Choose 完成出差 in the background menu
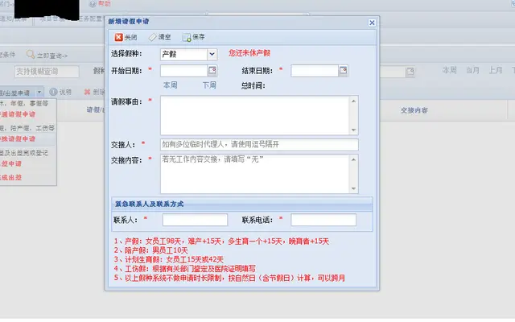Screen dimensions: 515x322 click(10, 177)
